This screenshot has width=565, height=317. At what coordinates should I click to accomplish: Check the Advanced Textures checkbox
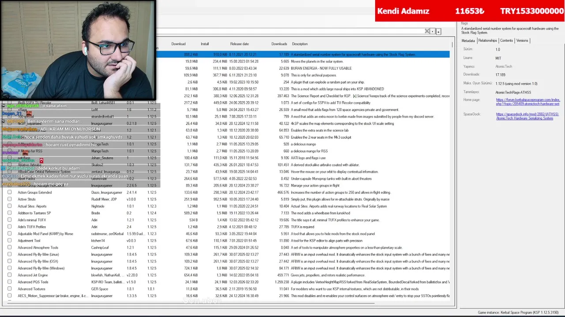click(9, 289)
